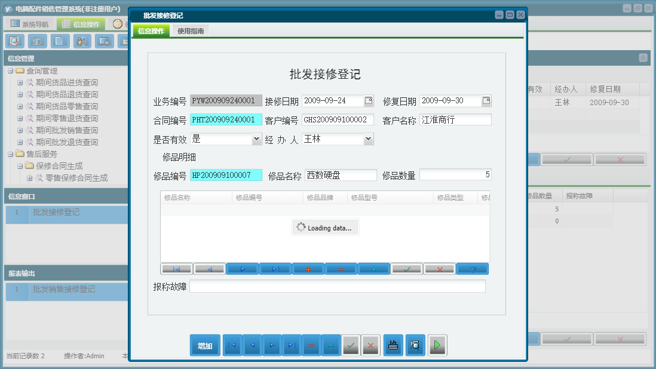
Task: Switch to the 系统导航 tab
Action: (29, 23)
